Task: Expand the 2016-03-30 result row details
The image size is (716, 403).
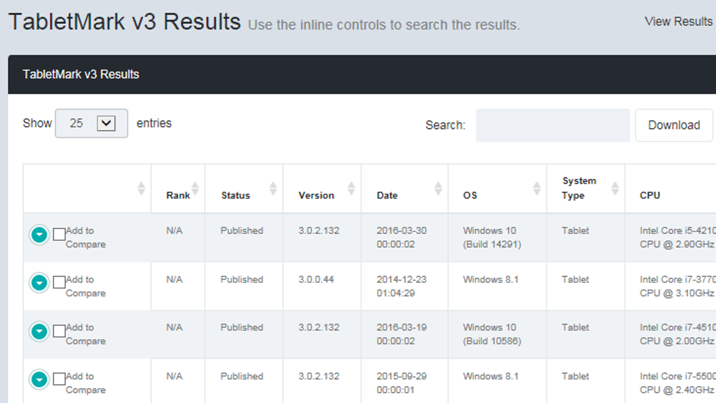Action: (39, 235)
